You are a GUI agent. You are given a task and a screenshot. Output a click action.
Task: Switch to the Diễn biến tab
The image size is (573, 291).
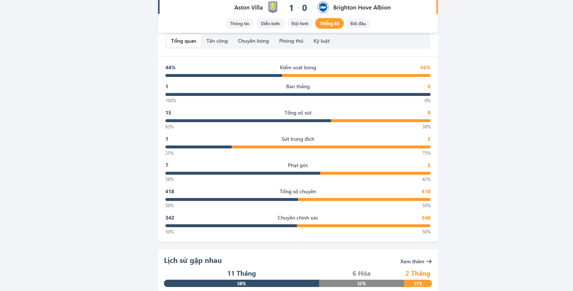270,24
